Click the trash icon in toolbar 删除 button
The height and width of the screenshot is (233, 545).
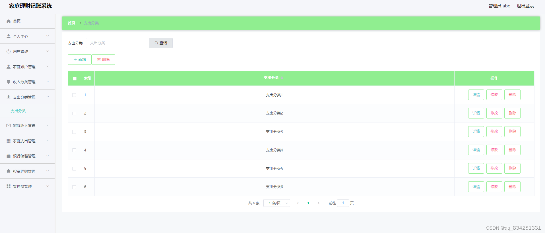click(x=99, y=60)
